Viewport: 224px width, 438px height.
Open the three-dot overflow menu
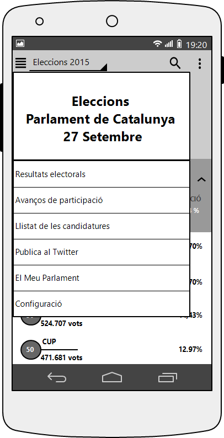coord(199,63)
